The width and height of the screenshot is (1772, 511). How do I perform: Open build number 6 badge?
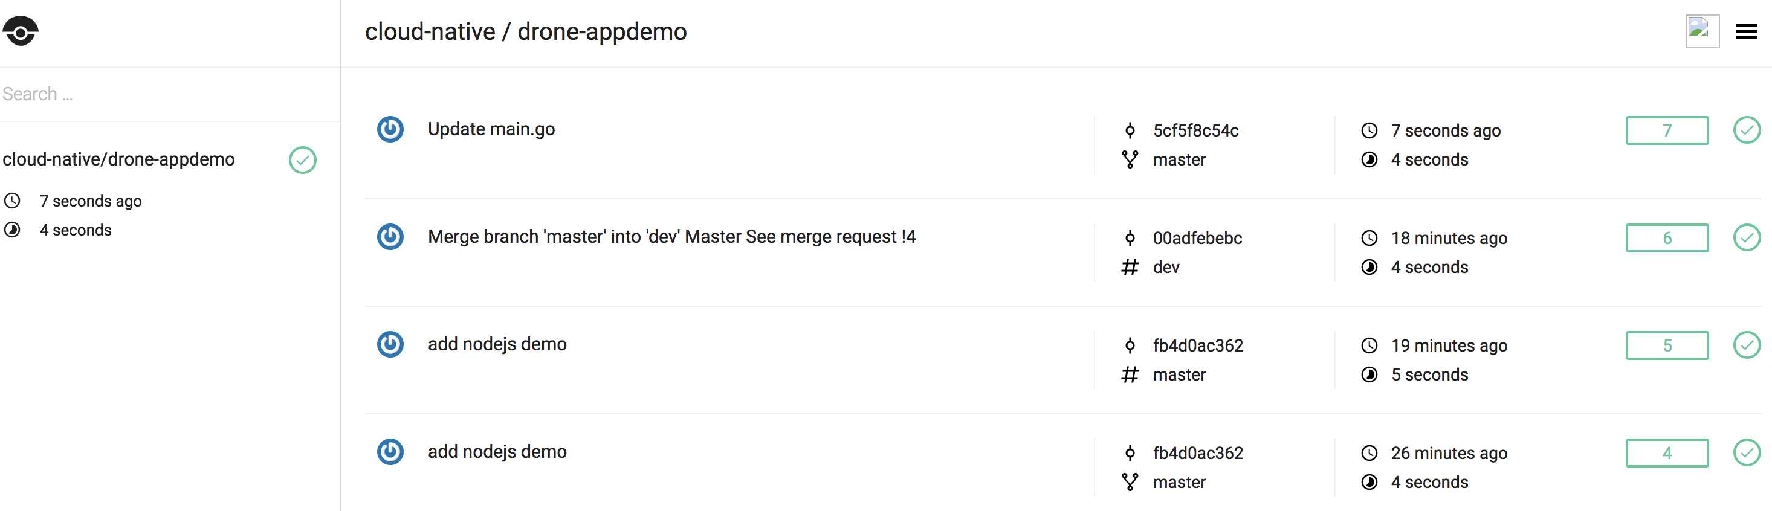1667,238
